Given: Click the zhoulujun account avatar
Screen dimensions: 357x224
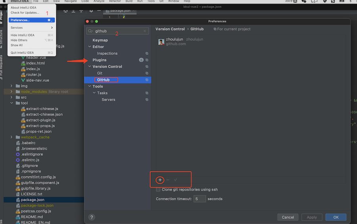Looking at the screenshot, I should coord(161,42).
